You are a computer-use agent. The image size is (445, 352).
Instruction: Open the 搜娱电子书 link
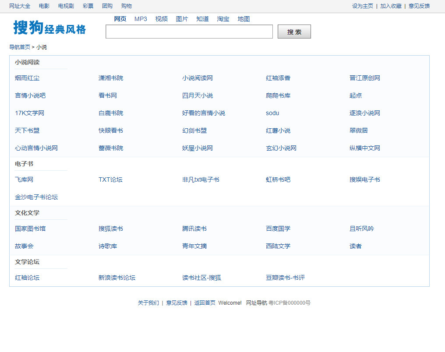(365, 180)
